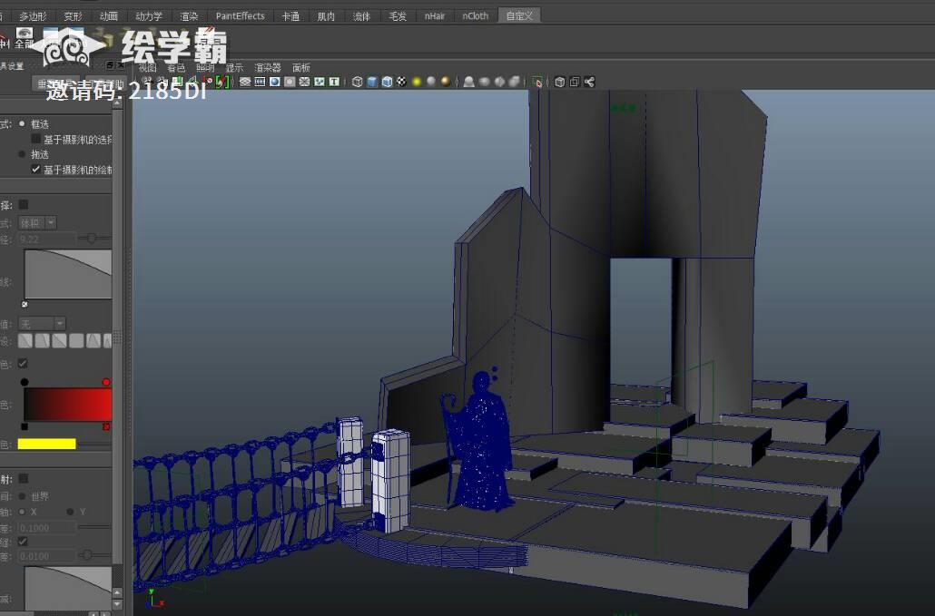The width and height of the screenshot is (935, 616).
Task: Switch to the nHair shelf tab
Action: coord(435,16)
